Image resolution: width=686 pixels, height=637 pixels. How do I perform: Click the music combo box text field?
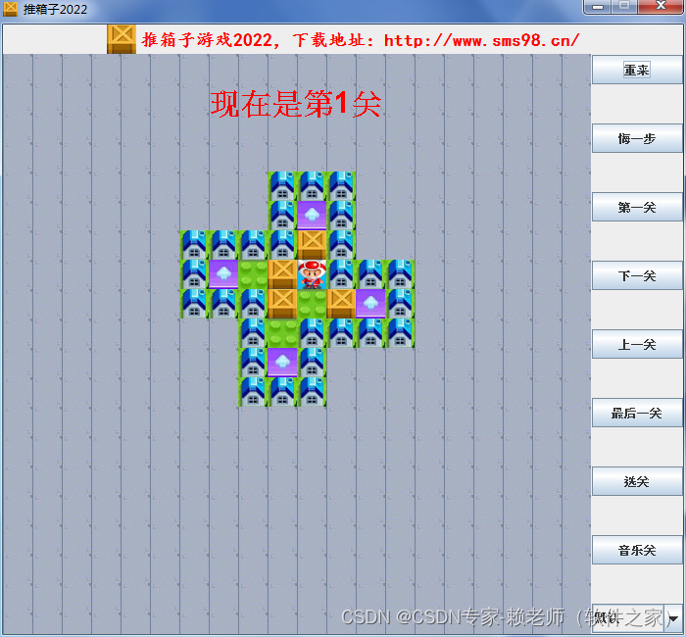point(628,618)
